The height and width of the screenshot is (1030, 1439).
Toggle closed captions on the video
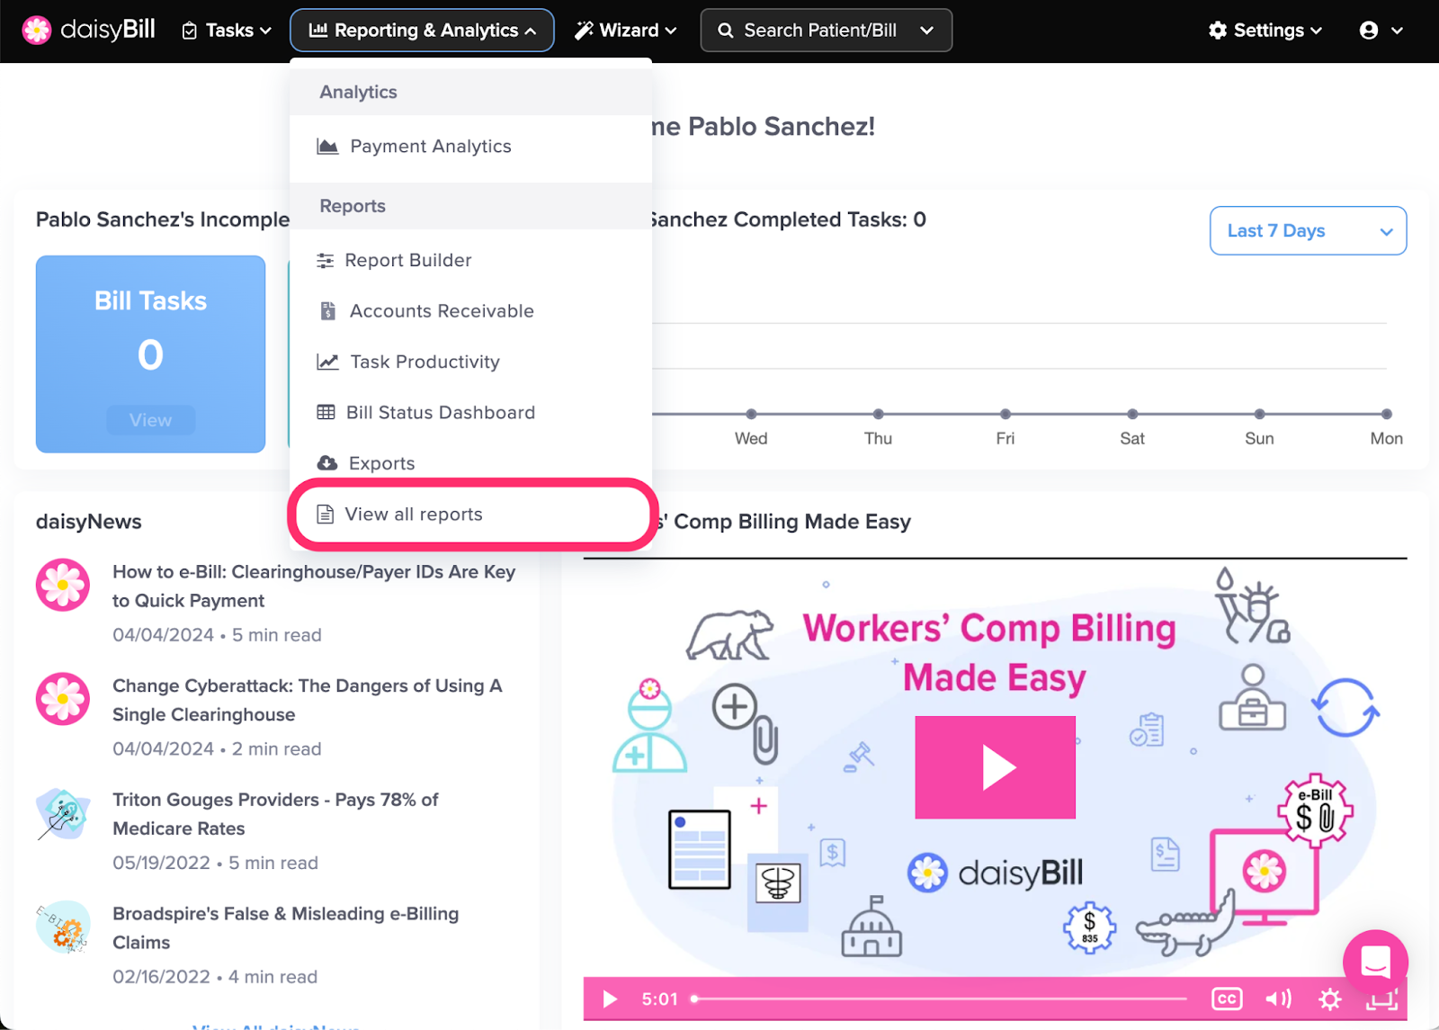pyautogui.click(x=1226, y=999)
